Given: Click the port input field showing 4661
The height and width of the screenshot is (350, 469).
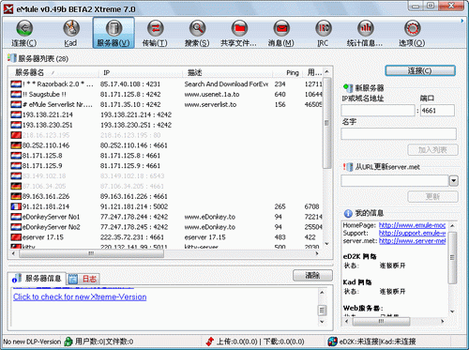Looking at the screenshot, I should click(x=437, y=111).
